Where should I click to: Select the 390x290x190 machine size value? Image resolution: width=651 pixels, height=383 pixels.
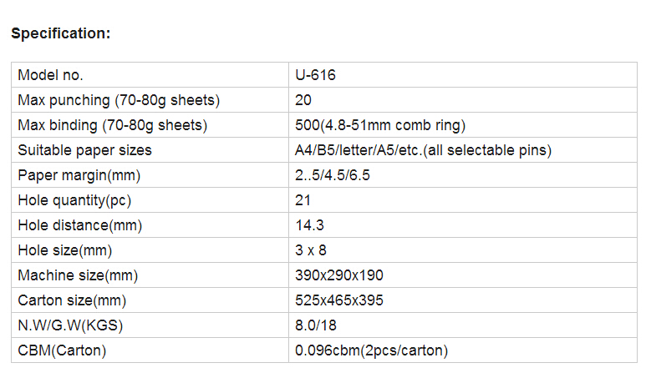click(339, 275)
